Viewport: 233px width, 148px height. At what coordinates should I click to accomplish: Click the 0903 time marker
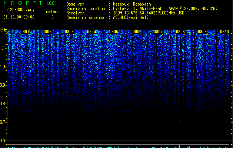point(69,32)
